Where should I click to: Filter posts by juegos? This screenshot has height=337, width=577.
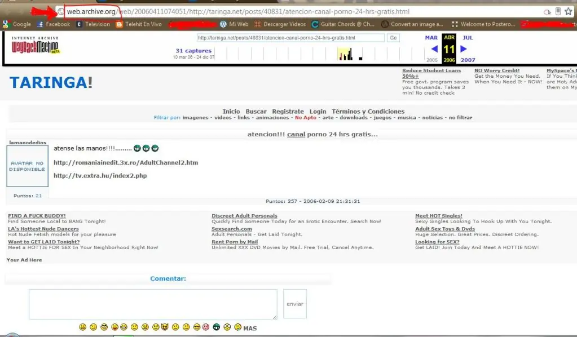382,118
